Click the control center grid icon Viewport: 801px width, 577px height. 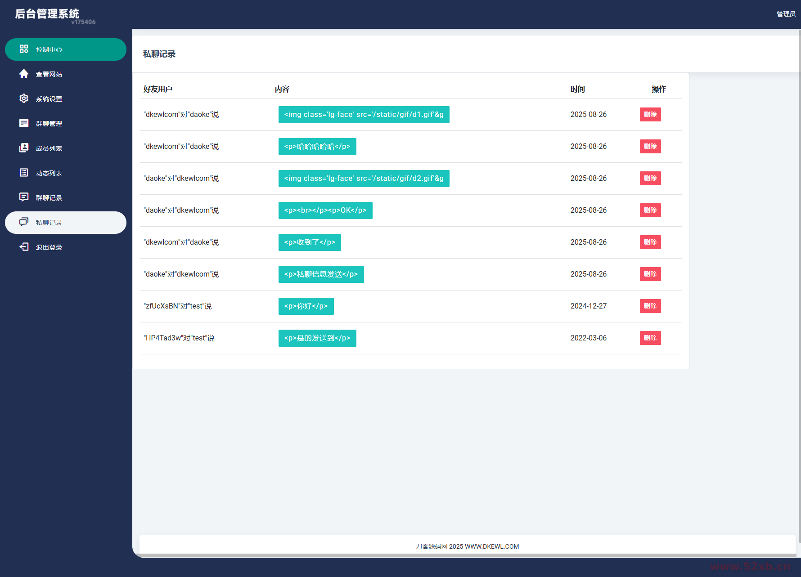(24, 49)
